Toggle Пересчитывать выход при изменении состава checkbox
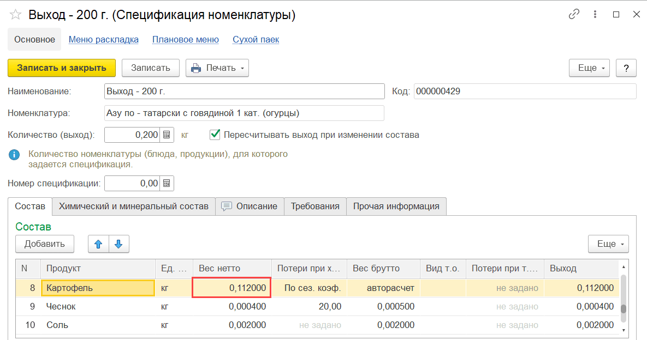Image resolution: width=647 pixels, height=340 pixels. tap(215, 134)
